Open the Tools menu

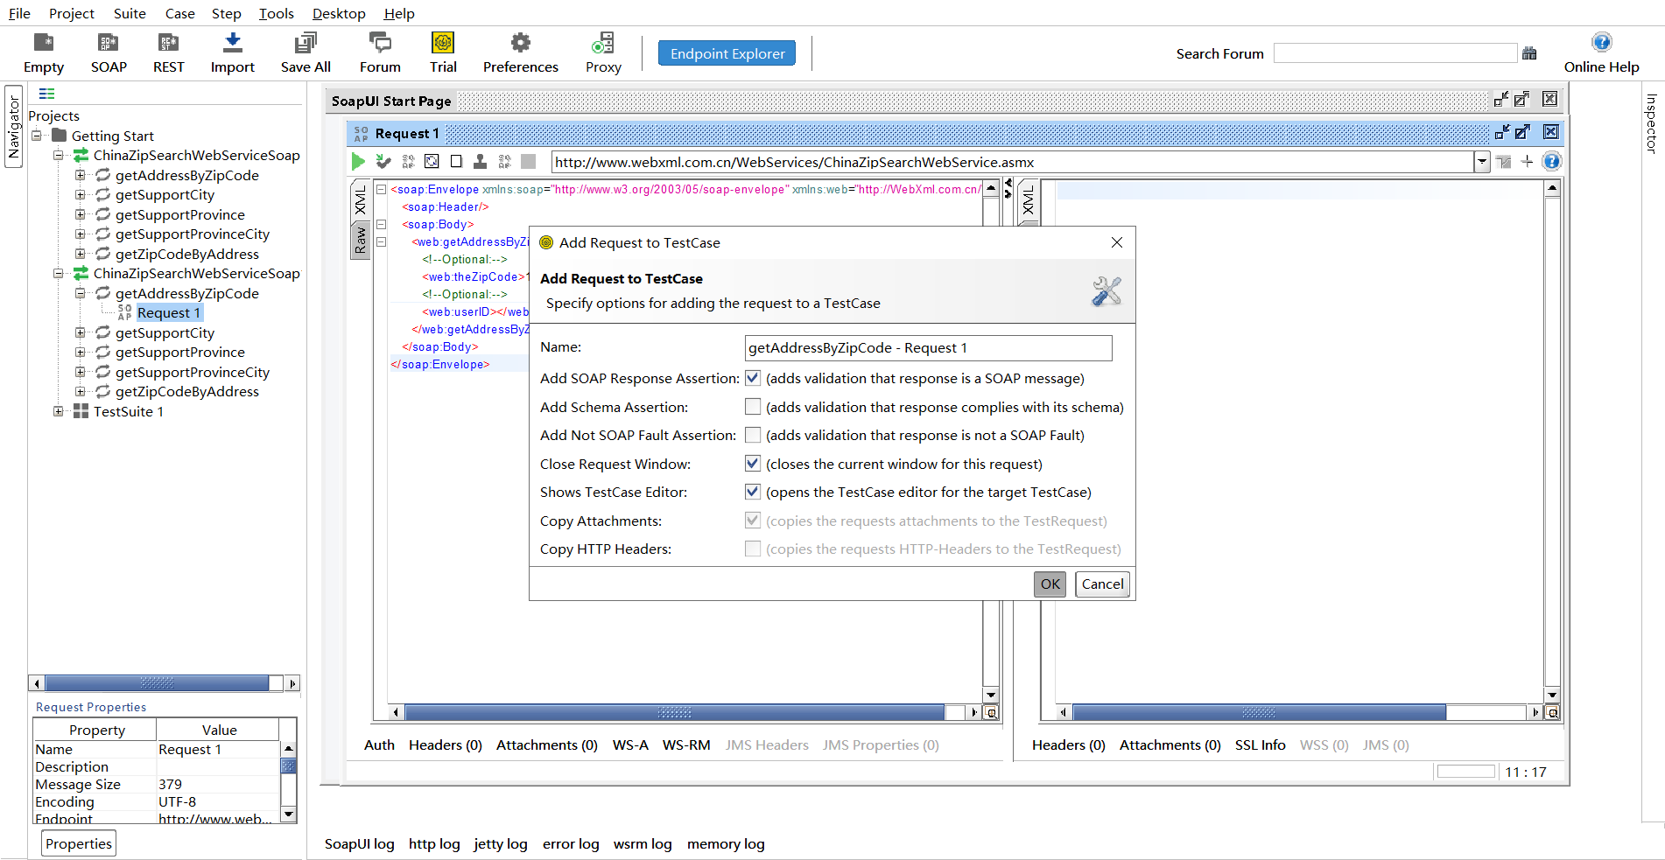[x=277, y=13]
